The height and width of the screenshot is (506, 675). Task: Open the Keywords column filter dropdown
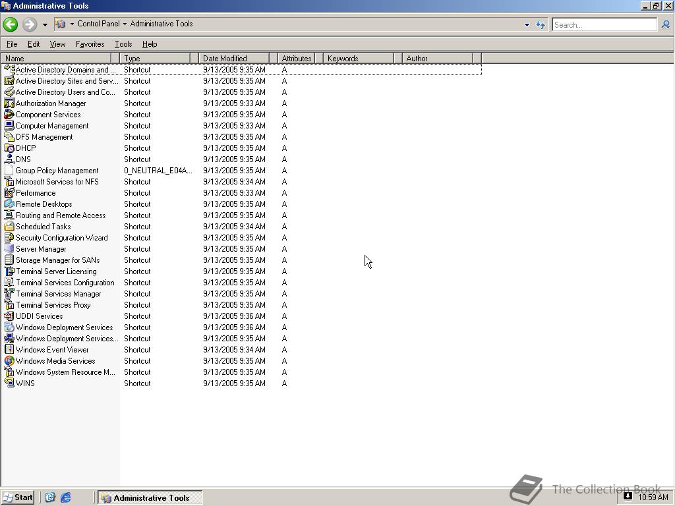click(x=398, y=58)
